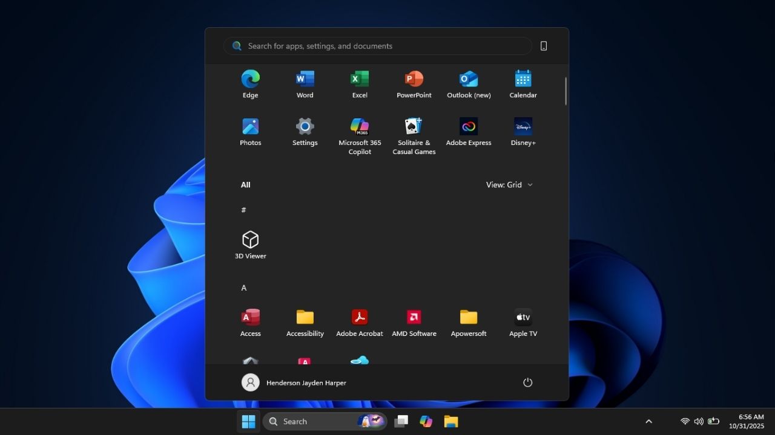Image resolution: width=775 pixels, height=435 pixels.
Task: Open the Disney+ app
Action: 523,131
